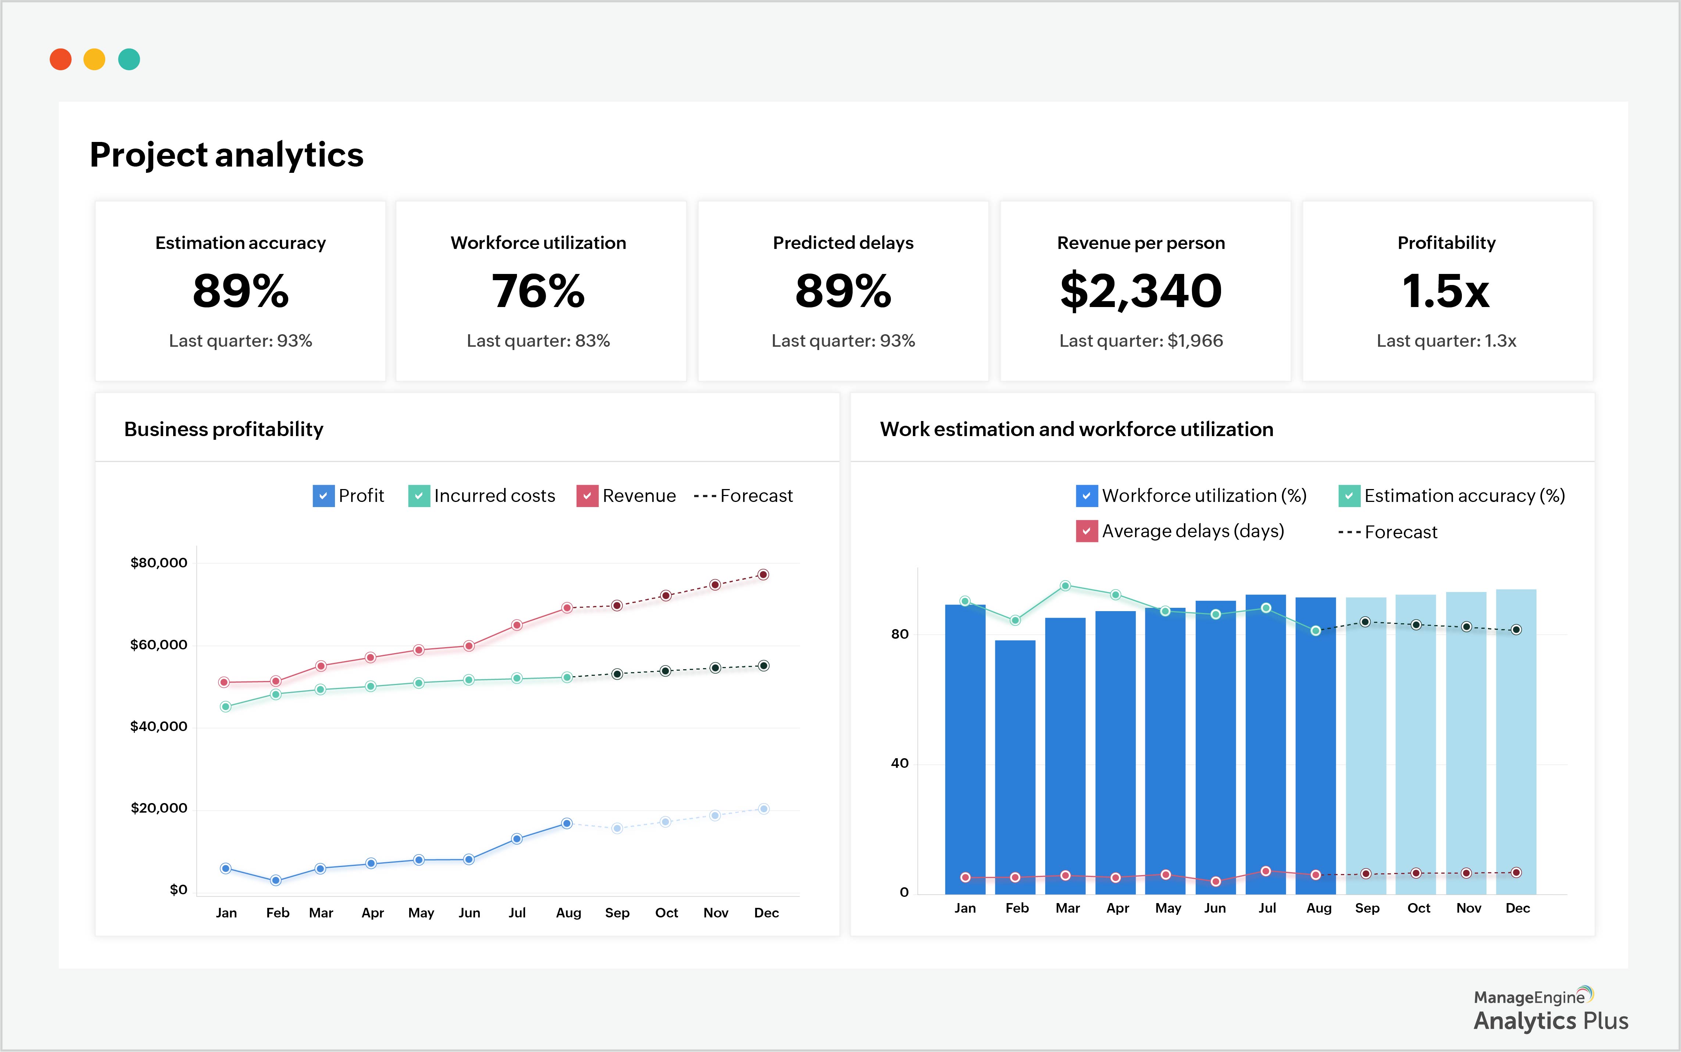
Task: Select the December revenue forecast data point
Action: pyautogui.click(x=763, y=574)
